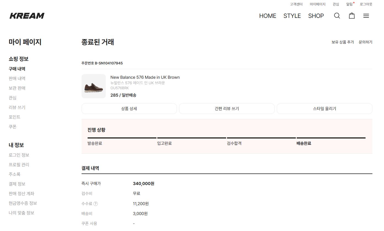Go to the HOME tab
384x231 pixels.
tap(267, 16)
